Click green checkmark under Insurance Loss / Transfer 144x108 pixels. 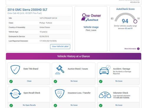55,106
